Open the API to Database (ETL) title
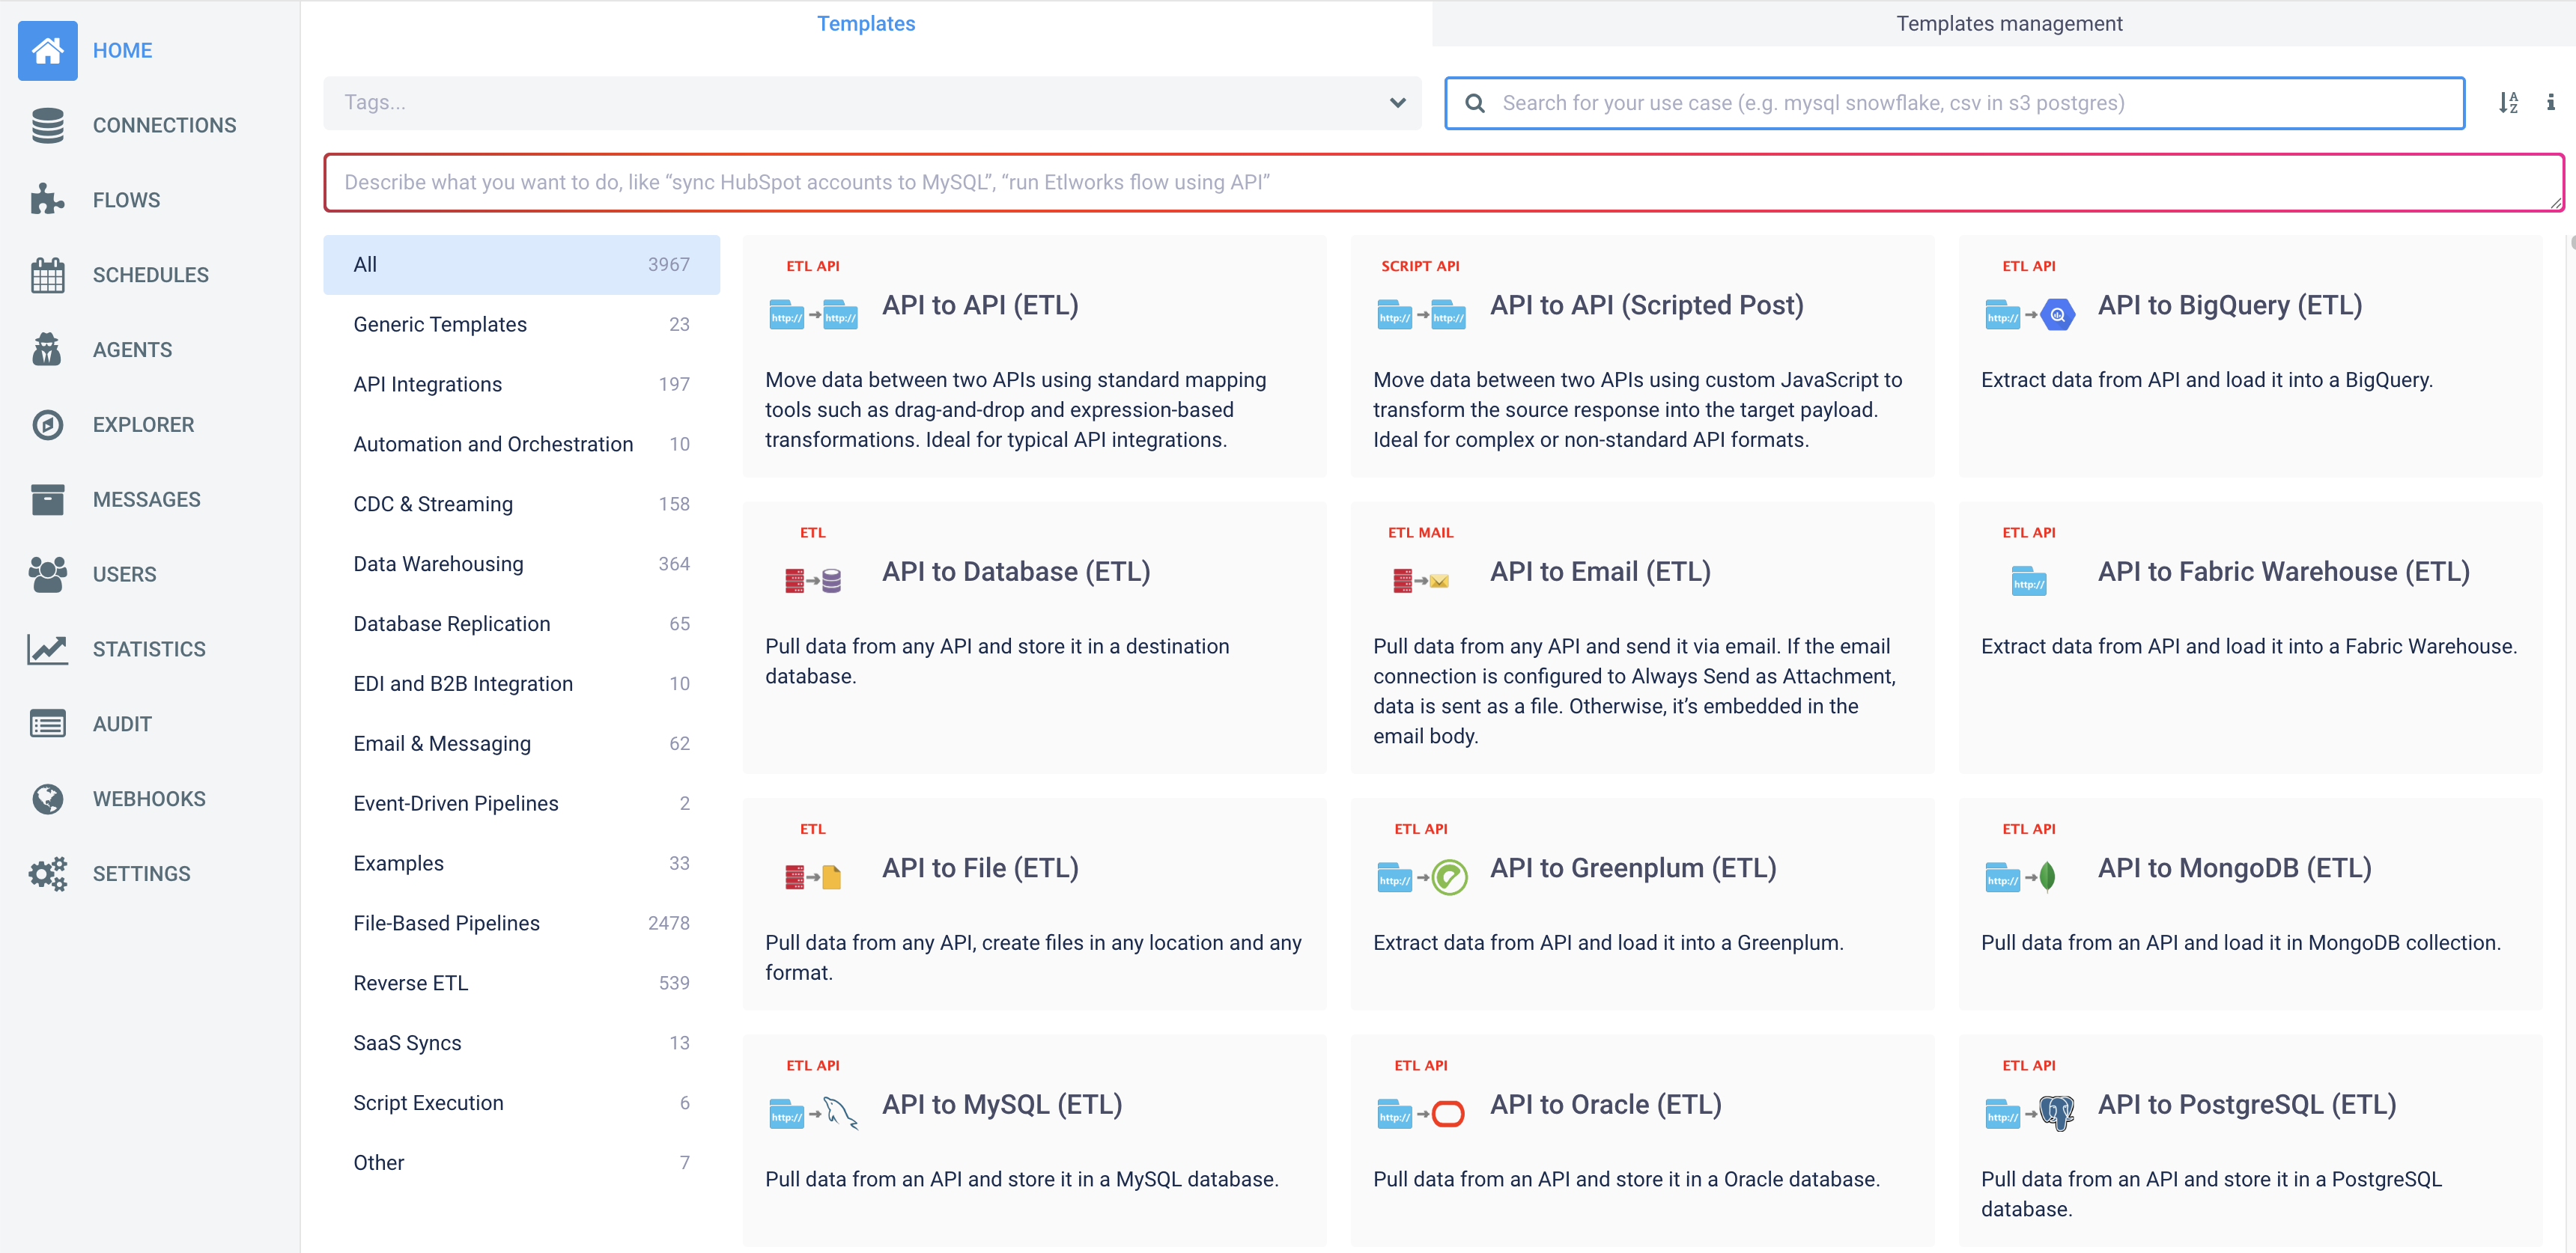2576x1253 pixels. click(x=1016, y=572)
